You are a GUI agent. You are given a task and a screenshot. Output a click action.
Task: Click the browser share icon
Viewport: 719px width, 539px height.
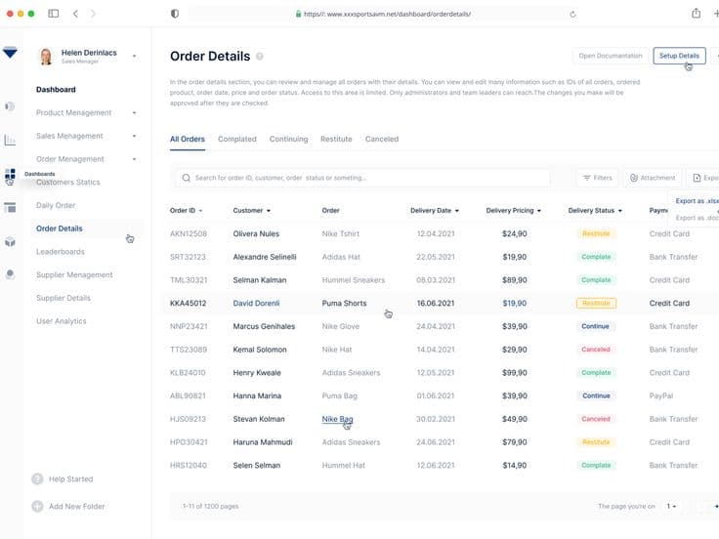tap(697, 14)
